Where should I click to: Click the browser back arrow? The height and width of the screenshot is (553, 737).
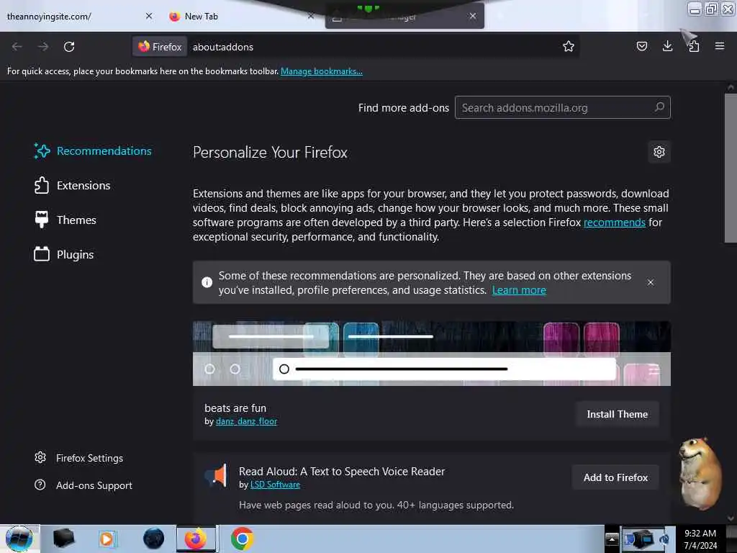click(x=17, y=47)
